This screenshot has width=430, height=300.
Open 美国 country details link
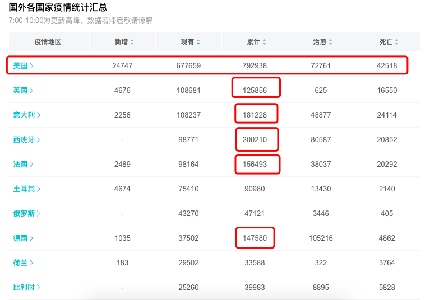click(24, 65)
